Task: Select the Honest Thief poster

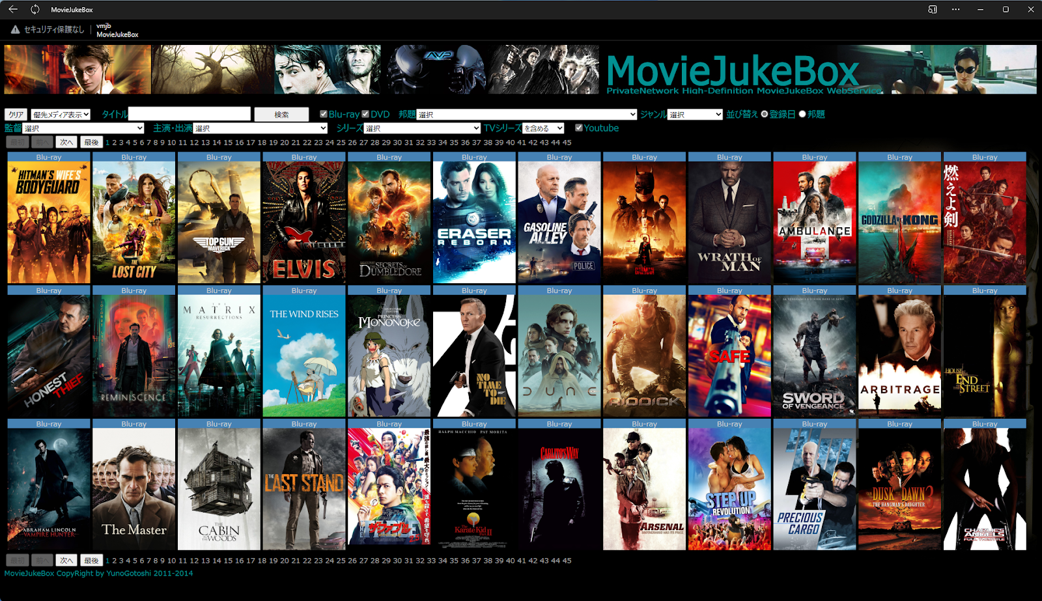Action: (x=49, y=356)
